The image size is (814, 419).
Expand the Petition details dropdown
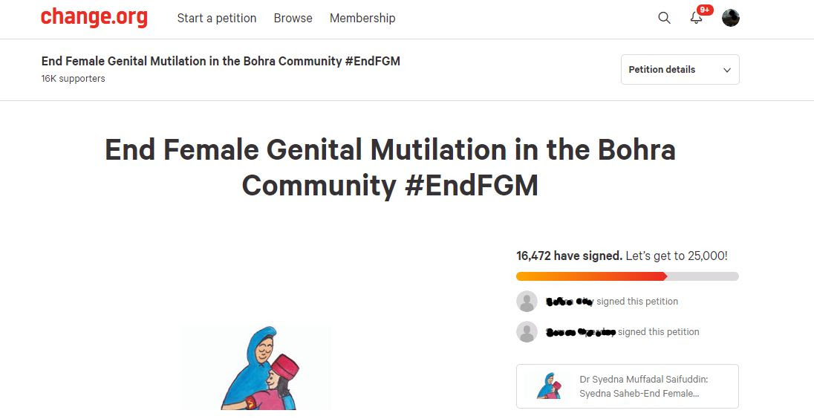(680, 70)
